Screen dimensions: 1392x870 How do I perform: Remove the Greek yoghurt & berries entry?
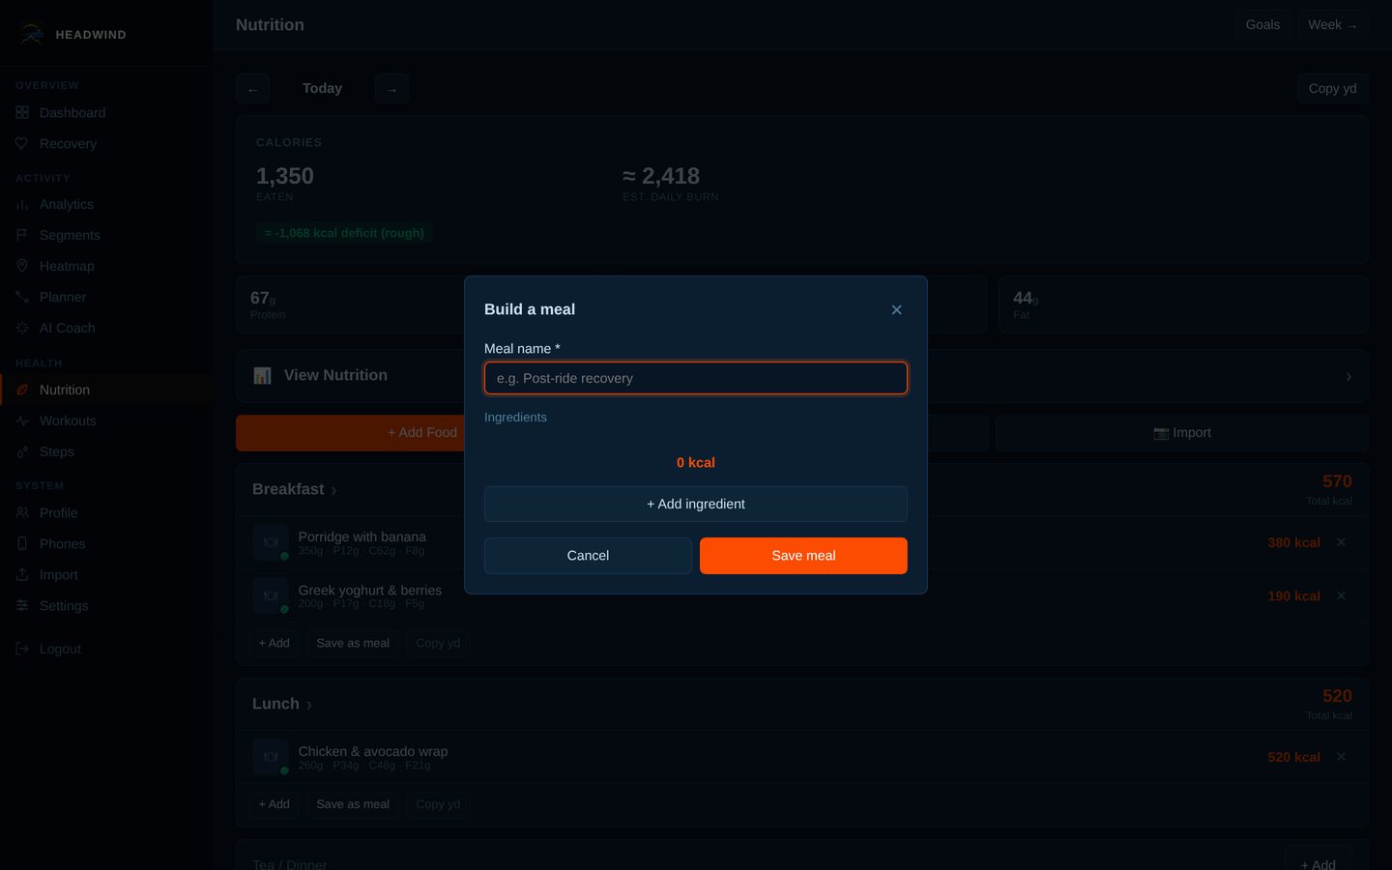tap(1341, 595)
